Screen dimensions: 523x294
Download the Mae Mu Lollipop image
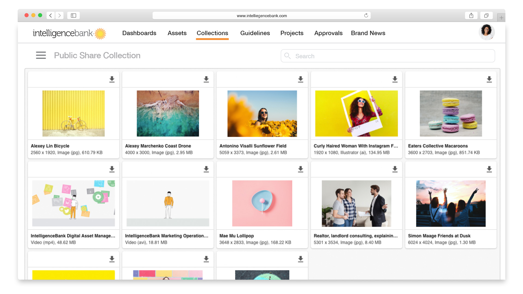[x=300, y=169]
